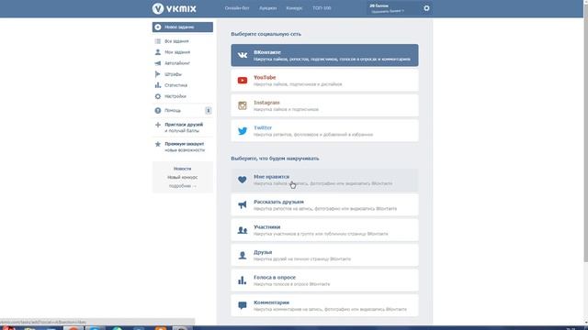
Task: Click the star icon beside Премиум аккаунт
Action: (x=158, y=144)
